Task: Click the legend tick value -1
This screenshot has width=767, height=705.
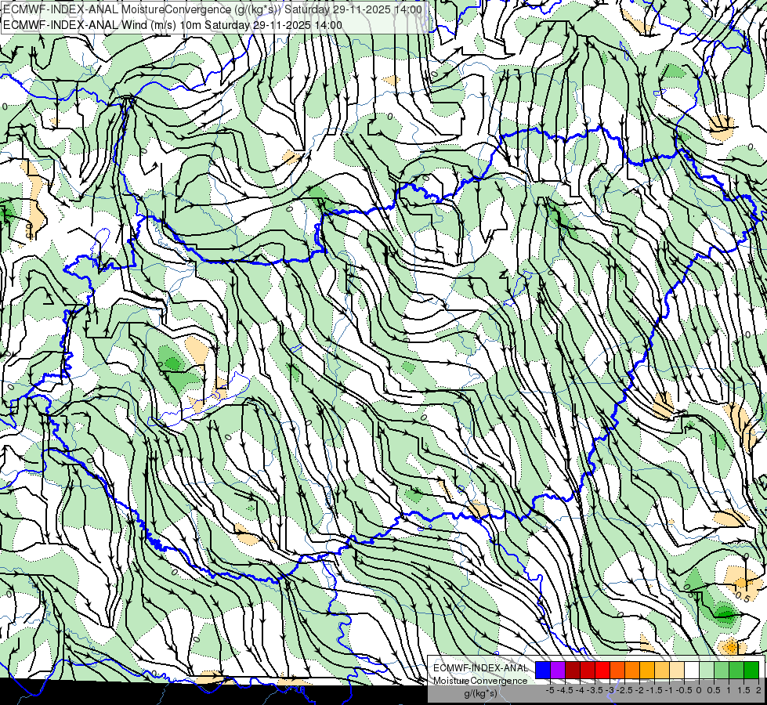Action: tap(669, 690)
